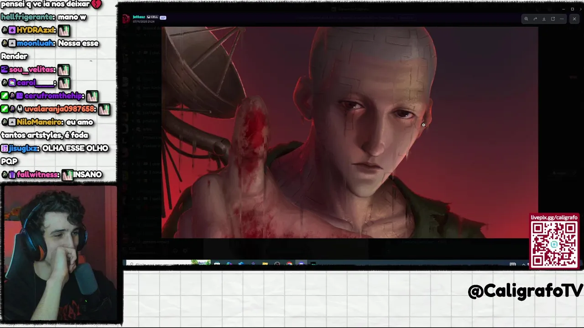Image resolution: width=584 pixels, height=328 pixels.
Task: Click the emote before INSANO in fallwitness's message
Action: pyautogui.click(x=68, y=175)
